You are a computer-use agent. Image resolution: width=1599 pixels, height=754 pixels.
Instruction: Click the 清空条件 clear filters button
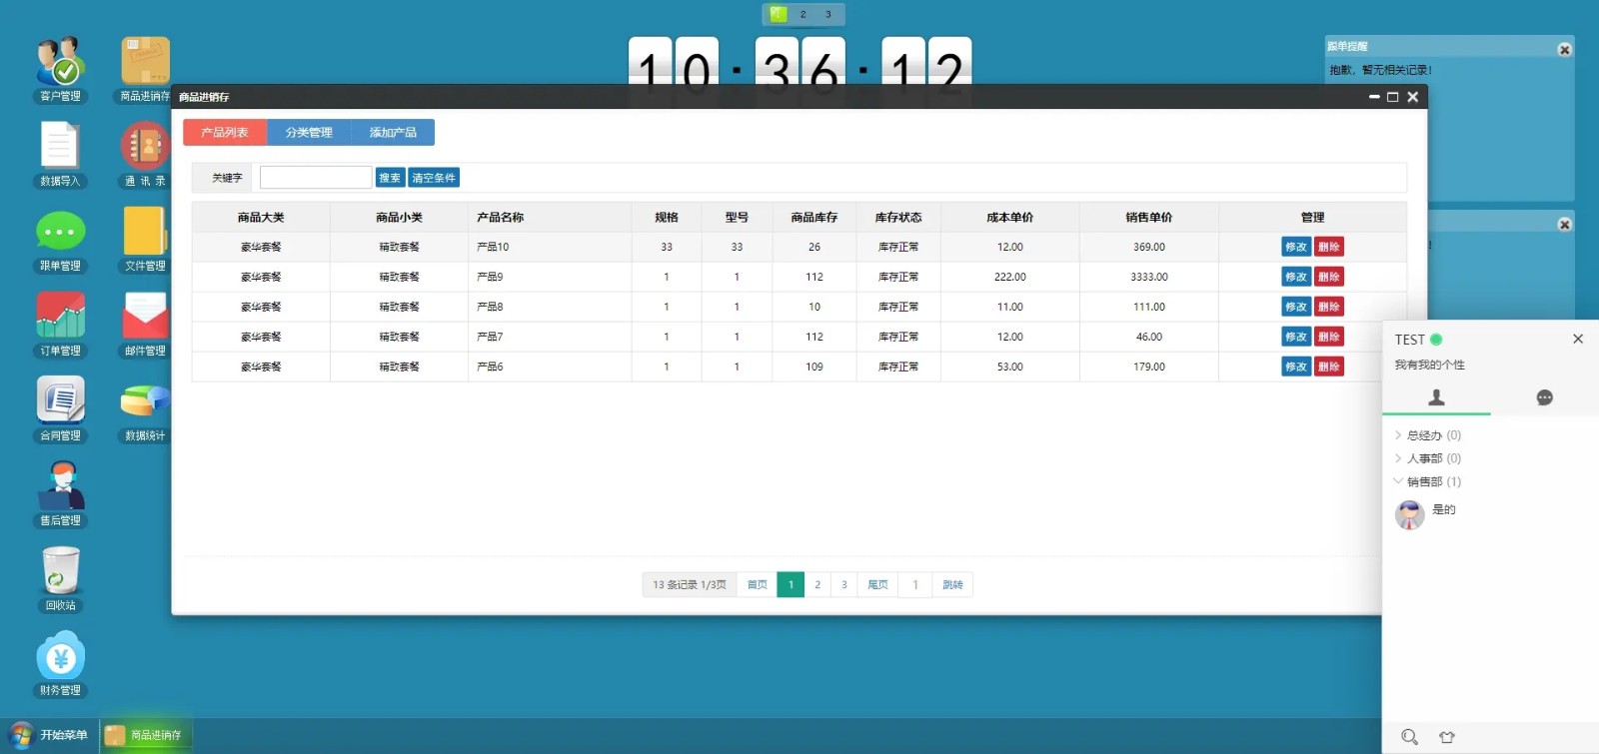click(x=434, y=178)
